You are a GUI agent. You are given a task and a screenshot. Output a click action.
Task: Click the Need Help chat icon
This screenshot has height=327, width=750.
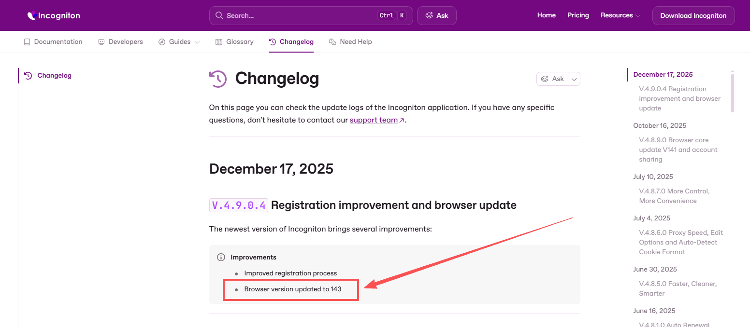(x=332, y=42)
